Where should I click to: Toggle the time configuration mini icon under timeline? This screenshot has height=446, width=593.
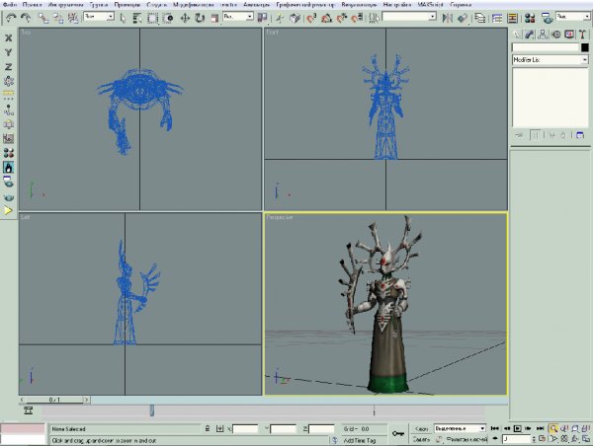point(28,409)
